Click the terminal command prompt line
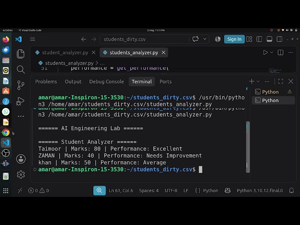 pos(120,170)
